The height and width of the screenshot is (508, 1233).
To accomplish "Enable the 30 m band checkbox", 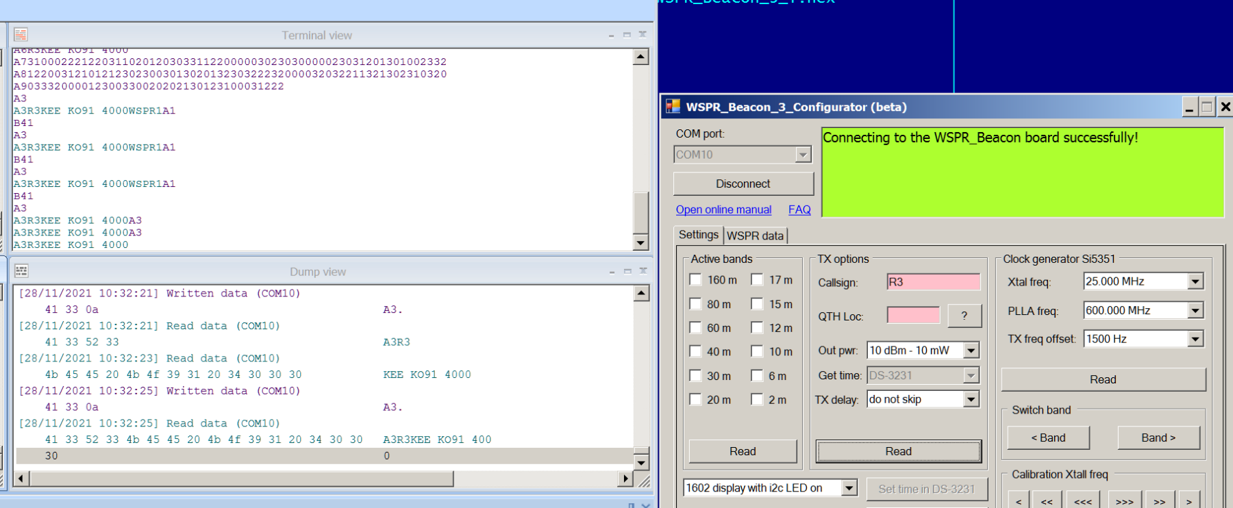I will (696, 376).
